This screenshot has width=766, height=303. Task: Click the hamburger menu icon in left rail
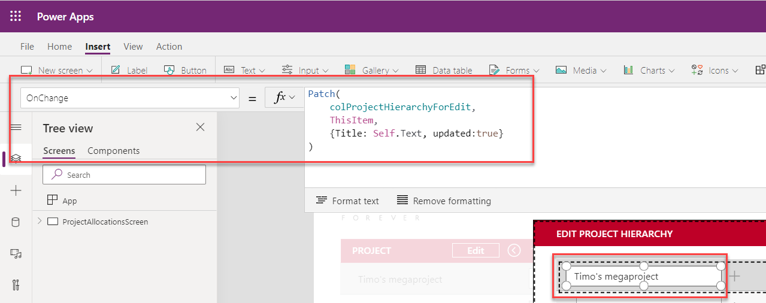(16, 128)
